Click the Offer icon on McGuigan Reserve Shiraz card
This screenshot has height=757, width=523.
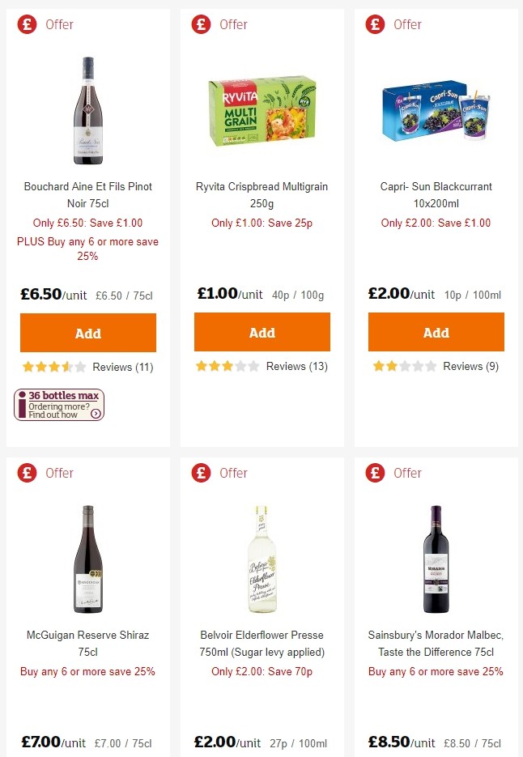tap(27, 473)
